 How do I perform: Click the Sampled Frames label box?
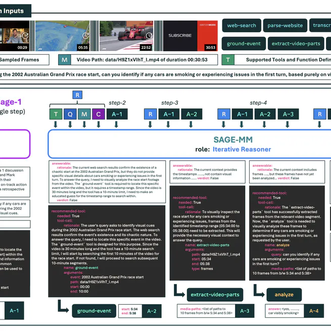click(x=24, y=60)
